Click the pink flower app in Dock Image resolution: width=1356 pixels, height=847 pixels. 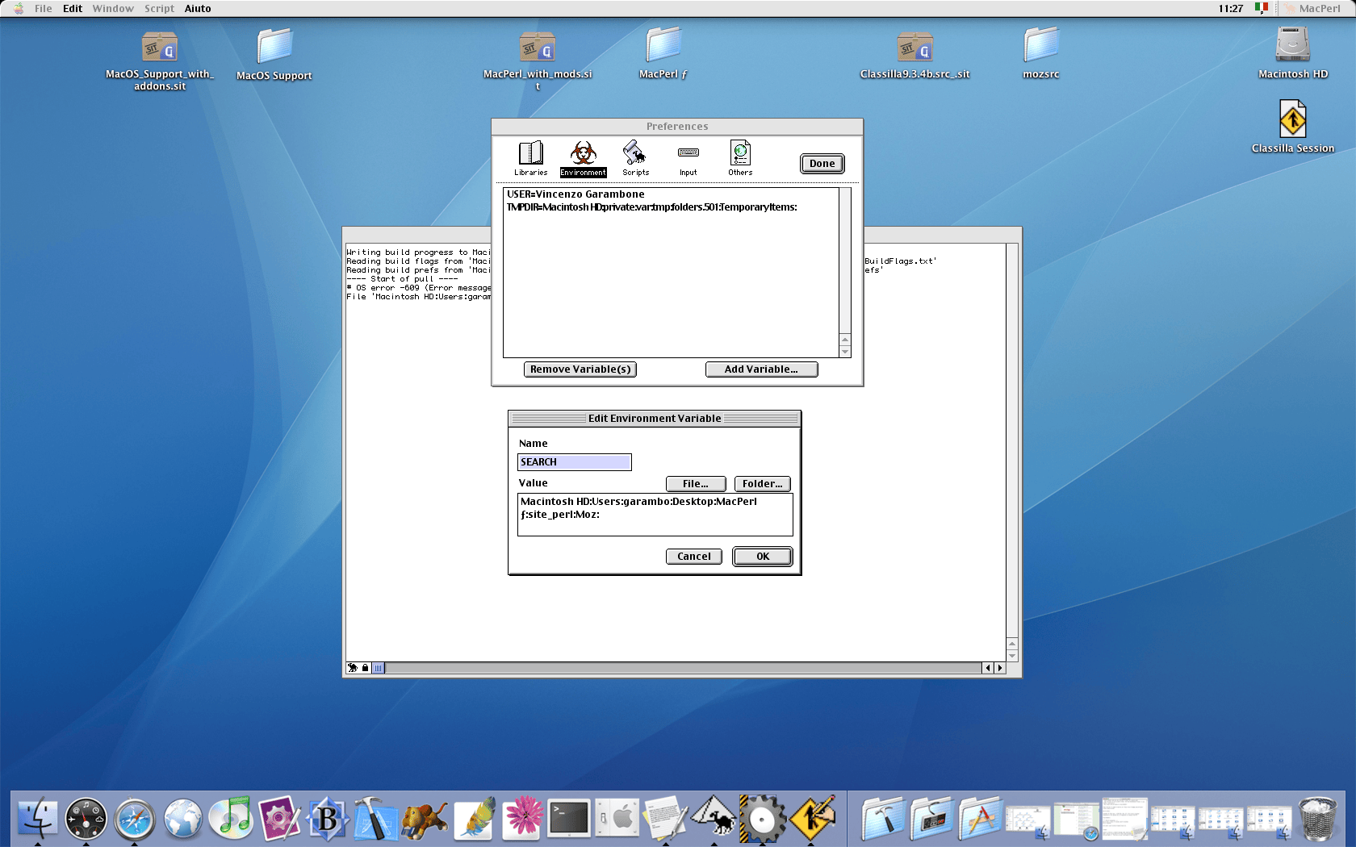pyautogui.click(x=522, y=819)
